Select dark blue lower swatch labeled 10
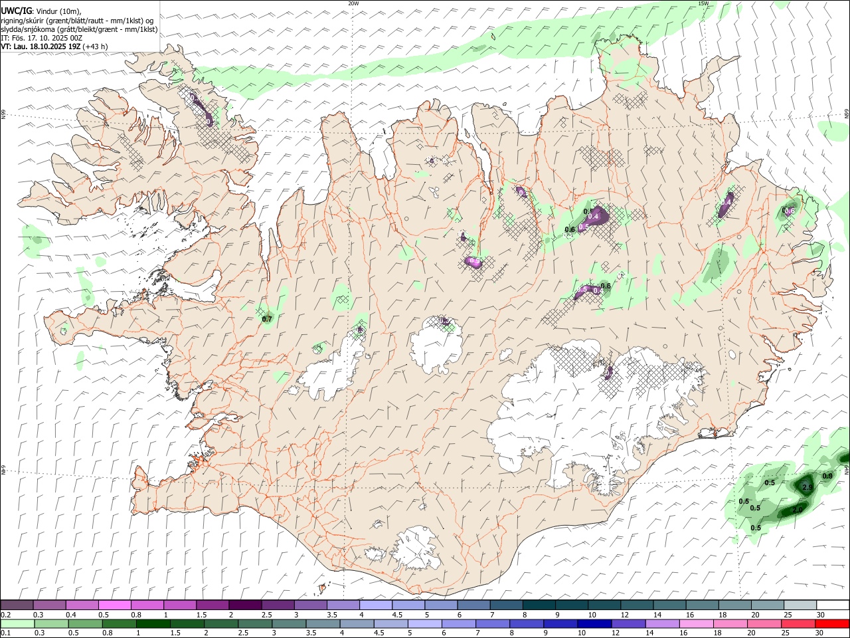 click(594, 623)
